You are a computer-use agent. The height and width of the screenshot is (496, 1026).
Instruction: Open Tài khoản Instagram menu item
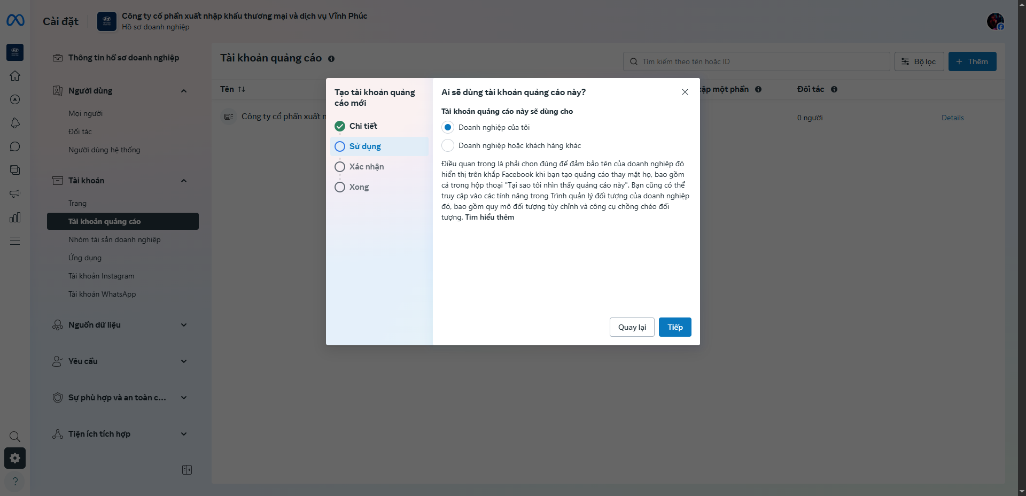102,276
